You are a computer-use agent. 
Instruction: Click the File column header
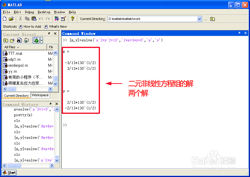click(x=51, y=47)
